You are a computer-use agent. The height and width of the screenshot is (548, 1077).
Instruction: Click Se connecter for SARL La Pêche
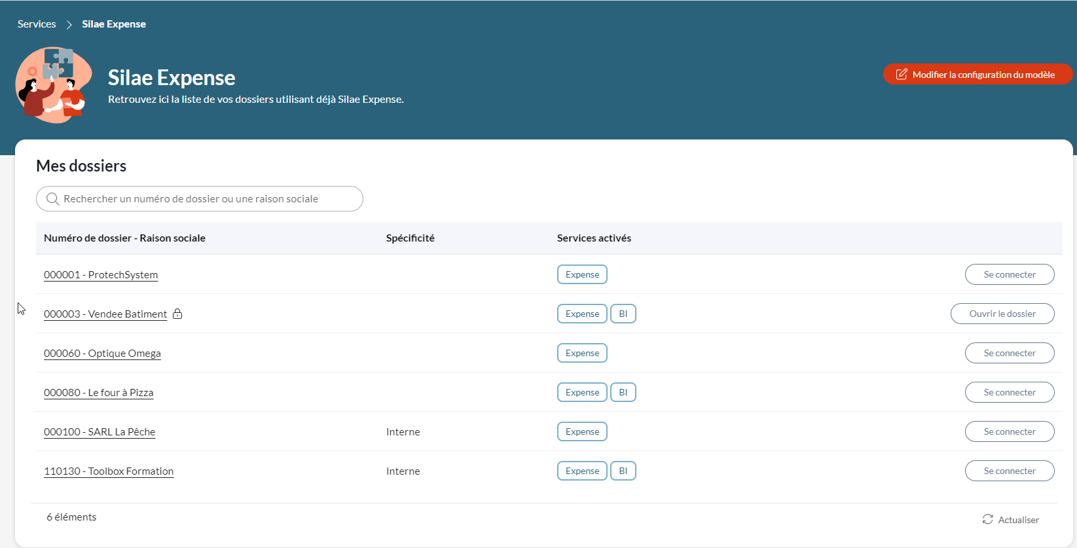(x=1010, y=431)
